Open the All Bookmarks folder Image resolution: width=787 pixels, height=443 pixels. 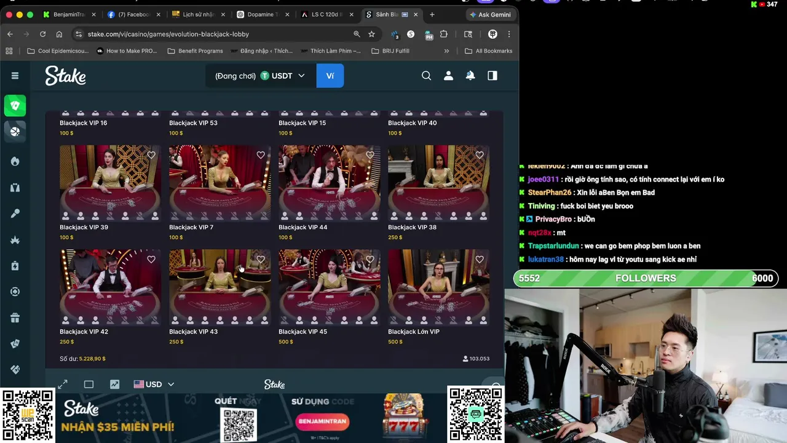(x=488, y=51)
